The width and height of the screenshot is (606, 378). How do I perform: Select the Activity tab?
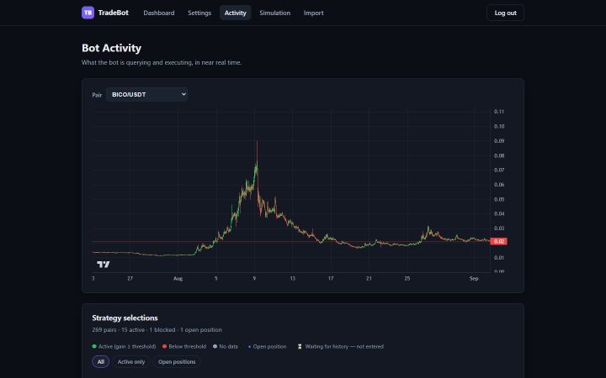coord(236,13)
